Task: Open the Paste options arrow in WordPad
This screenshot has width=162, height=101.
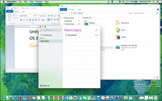Action: pos(9,21)
